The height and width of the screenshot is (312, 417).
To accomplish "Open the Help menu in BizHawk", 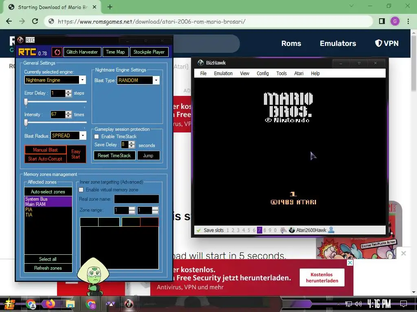I will (x=315, y=74).
